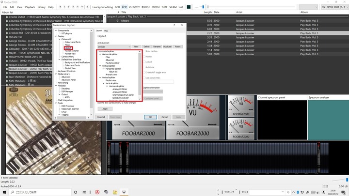This screenshot has height=196, width=349.
Task: Click the toolbar seek bar
Action: [251, 7]
